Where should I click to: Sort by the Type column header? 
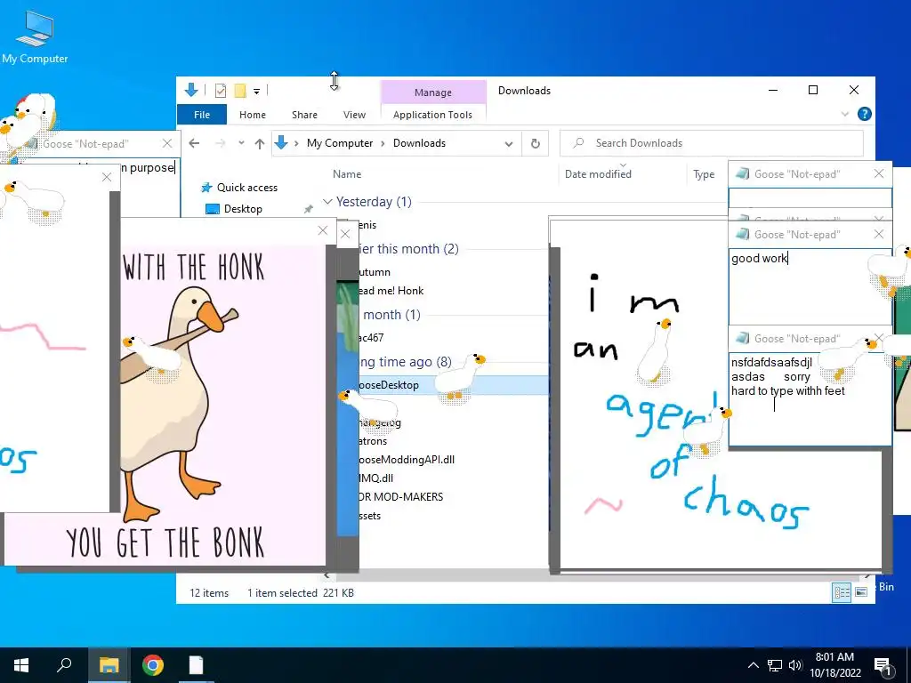click(x=704, y=173)
